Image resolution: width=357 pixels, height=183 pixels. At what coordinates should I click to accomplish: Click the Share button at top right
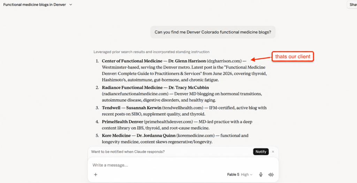pos(352,5)
